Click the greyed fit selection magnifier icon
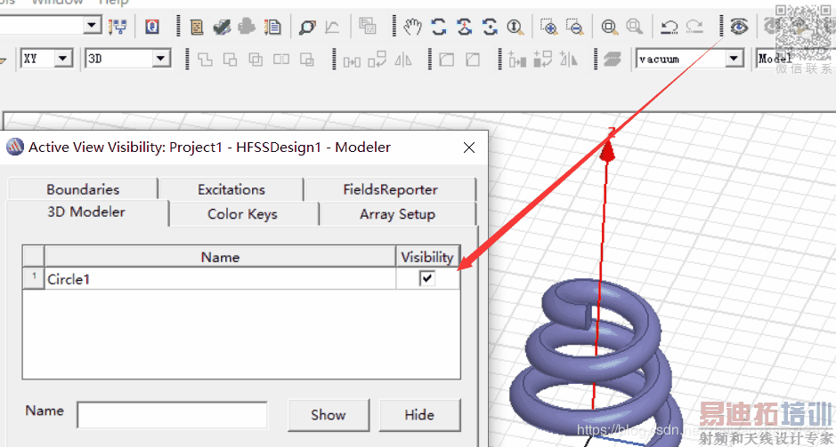The width and height of the screenshot is (836, 447). pos(634,27)
